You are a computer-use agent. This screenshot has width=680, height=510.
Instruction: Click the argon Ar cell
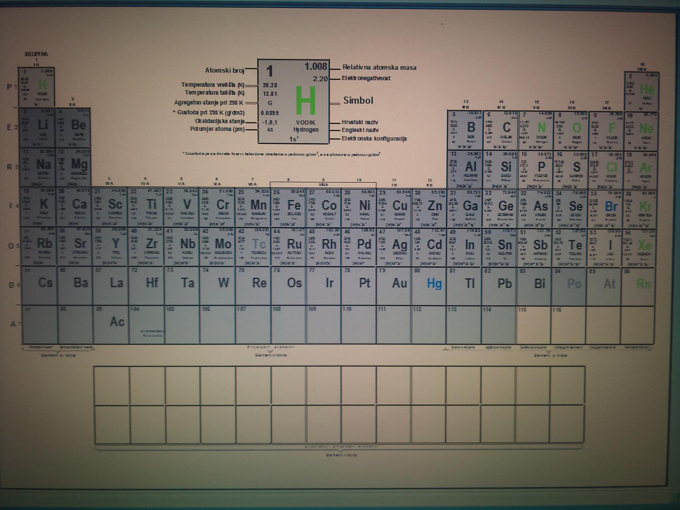(640, 170)
